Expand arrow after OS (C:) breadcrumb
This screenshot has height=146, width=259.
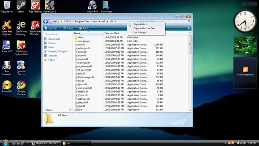73,21
